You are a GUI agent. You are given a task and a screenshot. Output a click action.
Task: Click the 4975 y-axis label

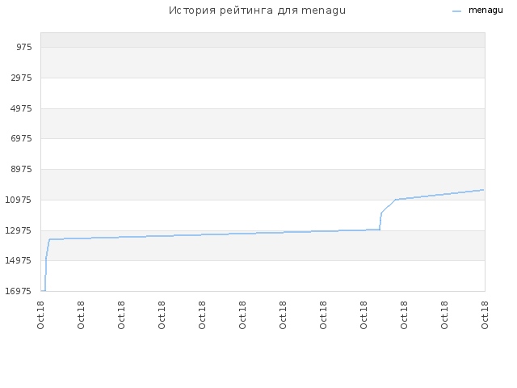tap(22, 108)
